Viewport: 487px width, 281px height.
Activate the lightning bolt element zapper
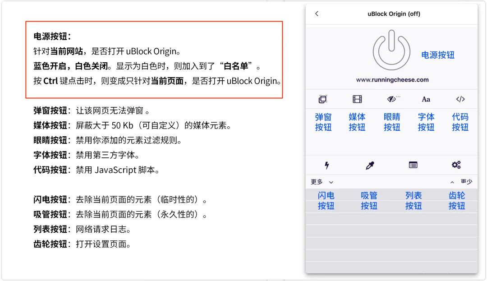(327, 165)
